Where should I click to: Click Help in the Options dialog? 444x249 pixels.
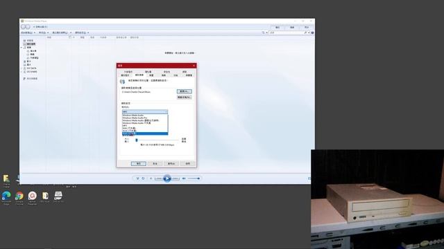click(x=188, y=164)
